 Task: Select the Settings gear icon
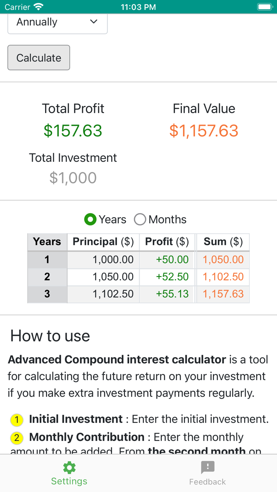point(69,467)
